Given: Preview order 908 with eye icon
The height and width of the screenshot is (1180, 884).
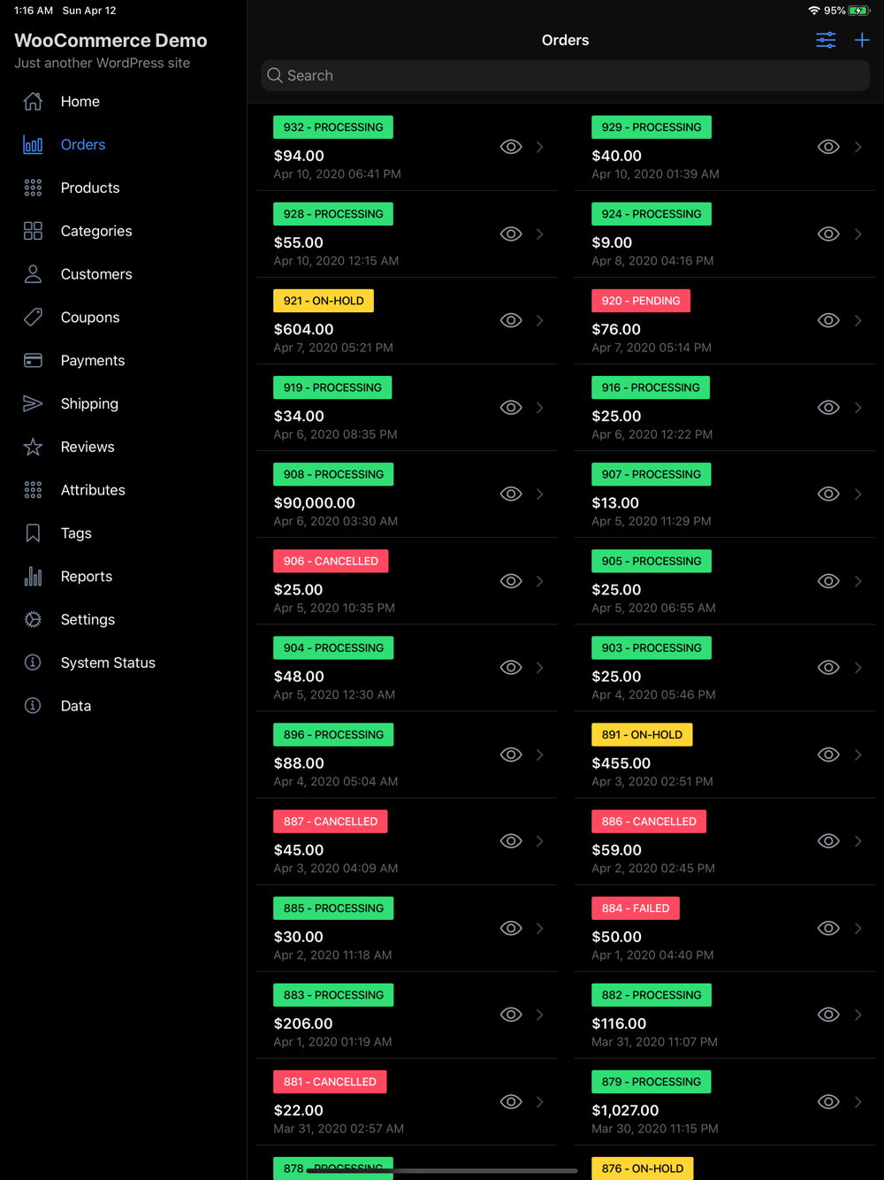Looking at the screenshot, I should coord(511,494).
